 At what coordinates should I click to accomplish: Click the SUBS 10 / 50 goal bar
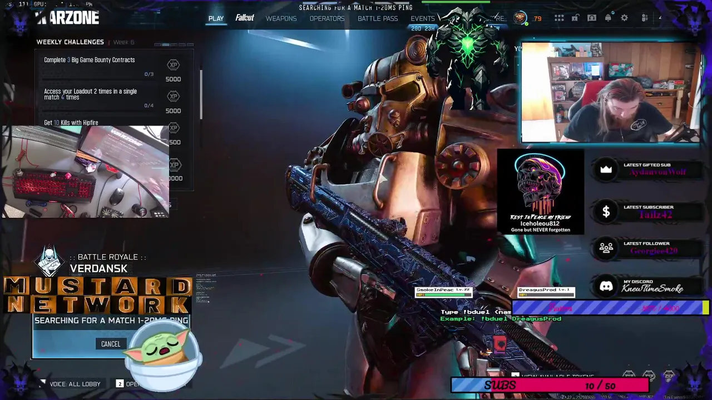click(550, 385)
